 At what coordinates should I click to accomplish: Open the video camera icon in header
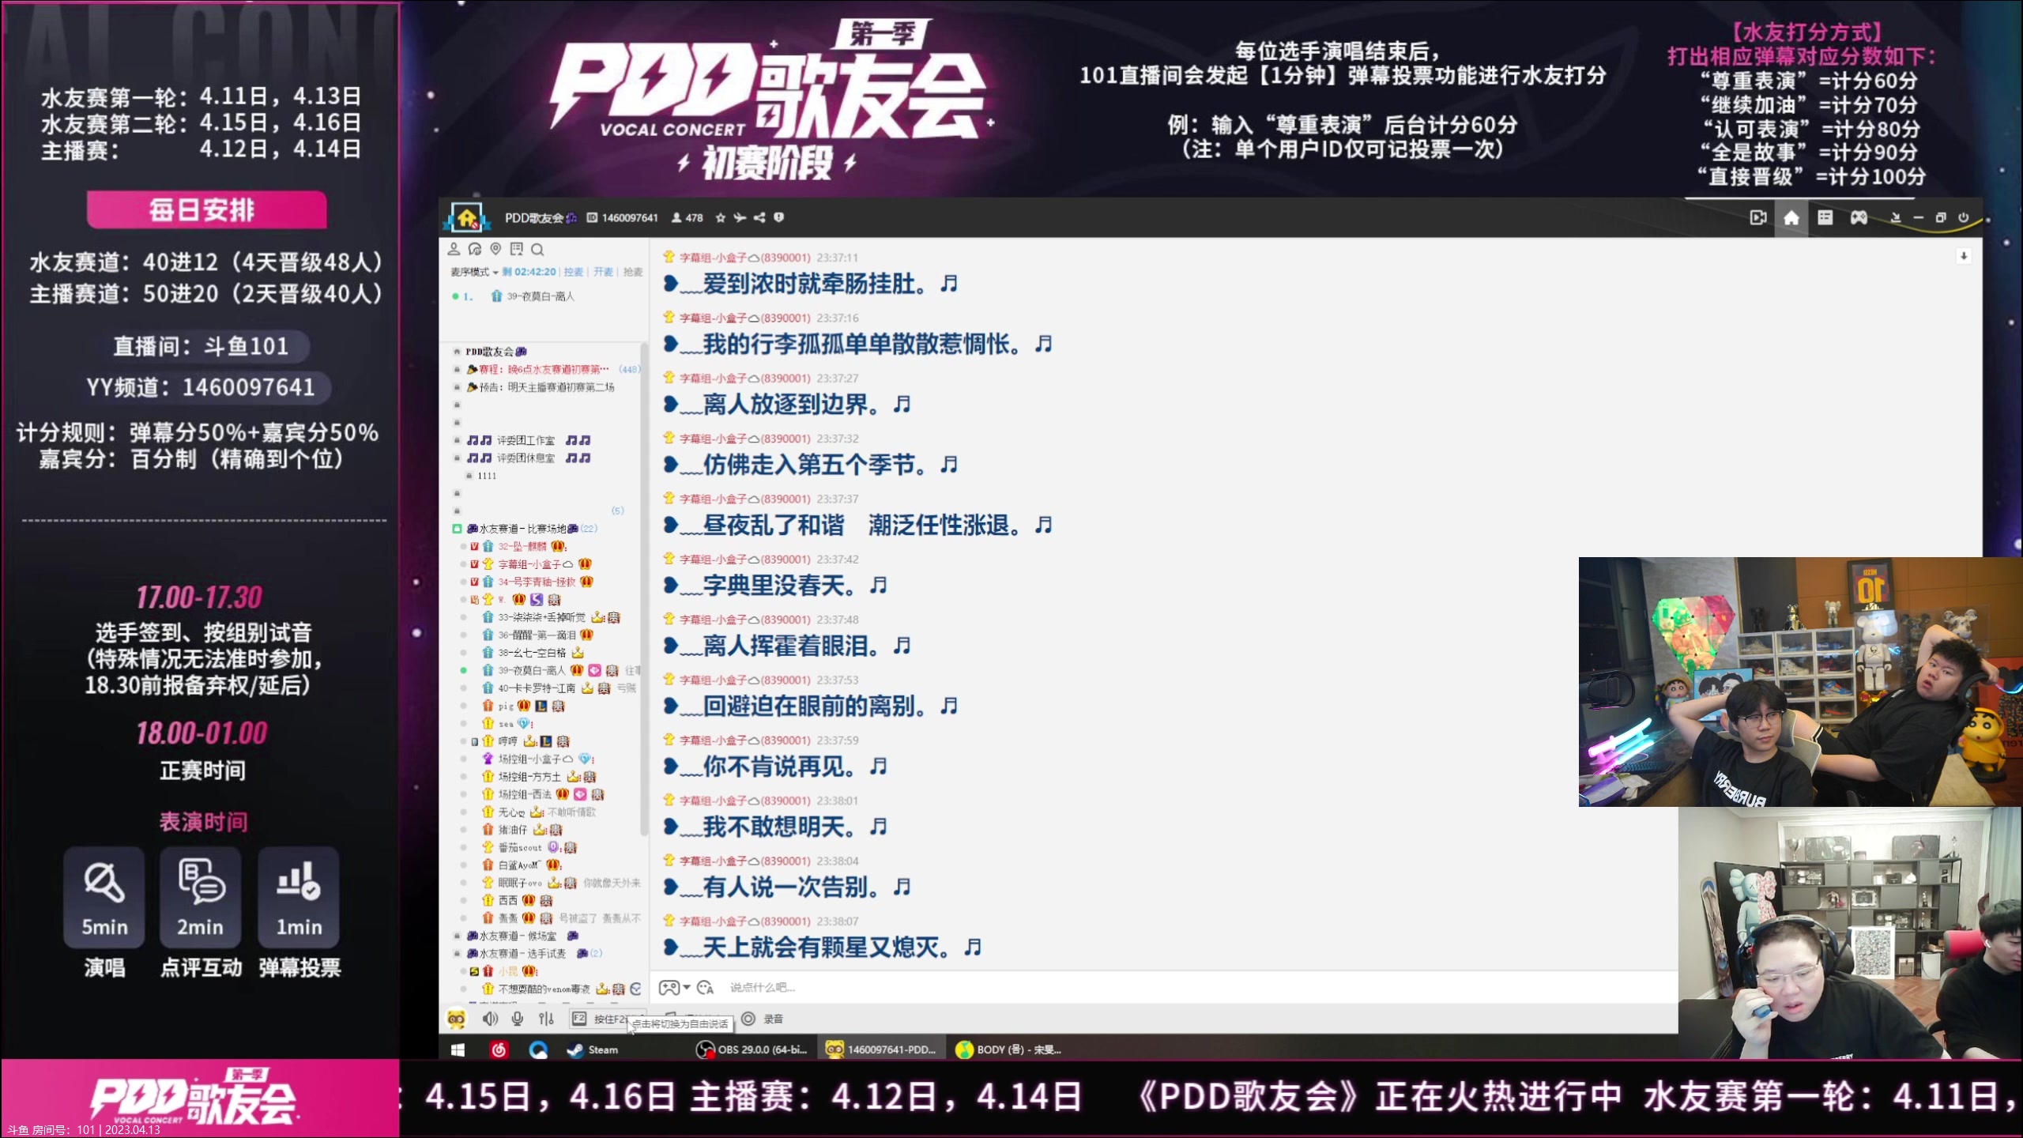pyautogui.click(x=1757, y=218)
